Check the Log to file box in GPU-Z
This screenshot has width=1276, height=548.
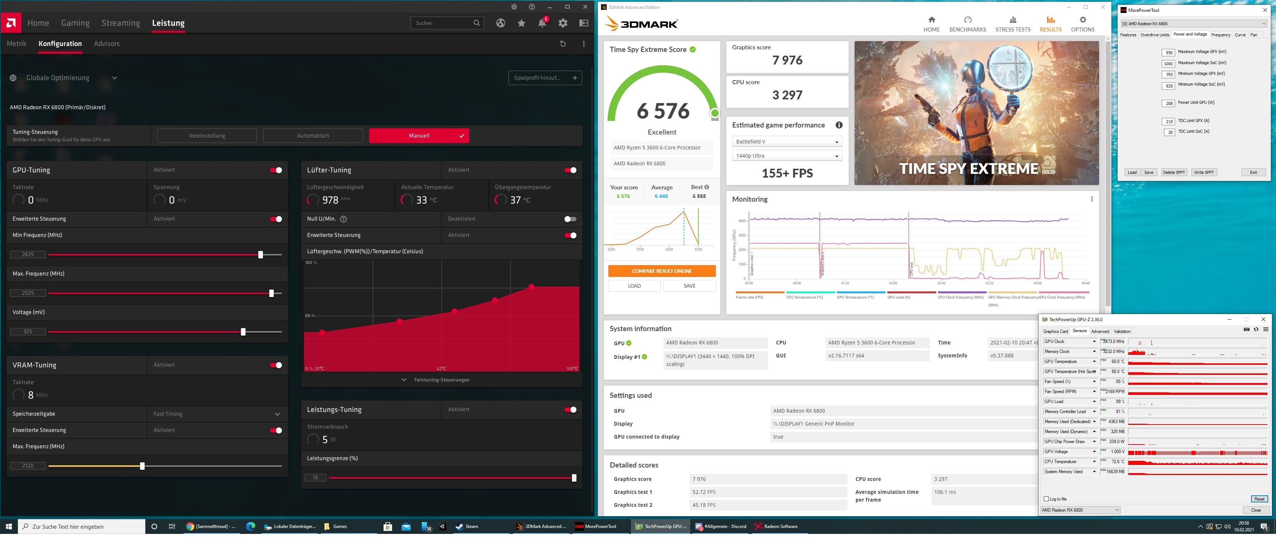[1046, 499]
